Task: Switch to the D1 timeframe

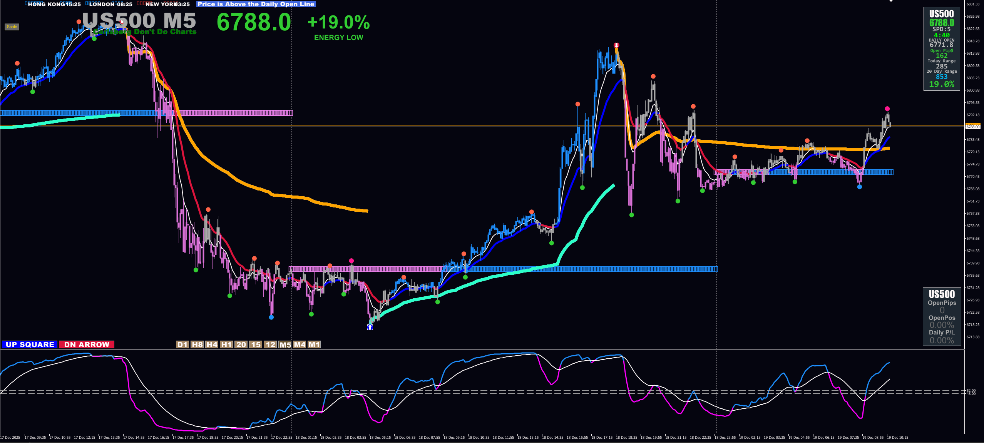Action: coord(182,344)
